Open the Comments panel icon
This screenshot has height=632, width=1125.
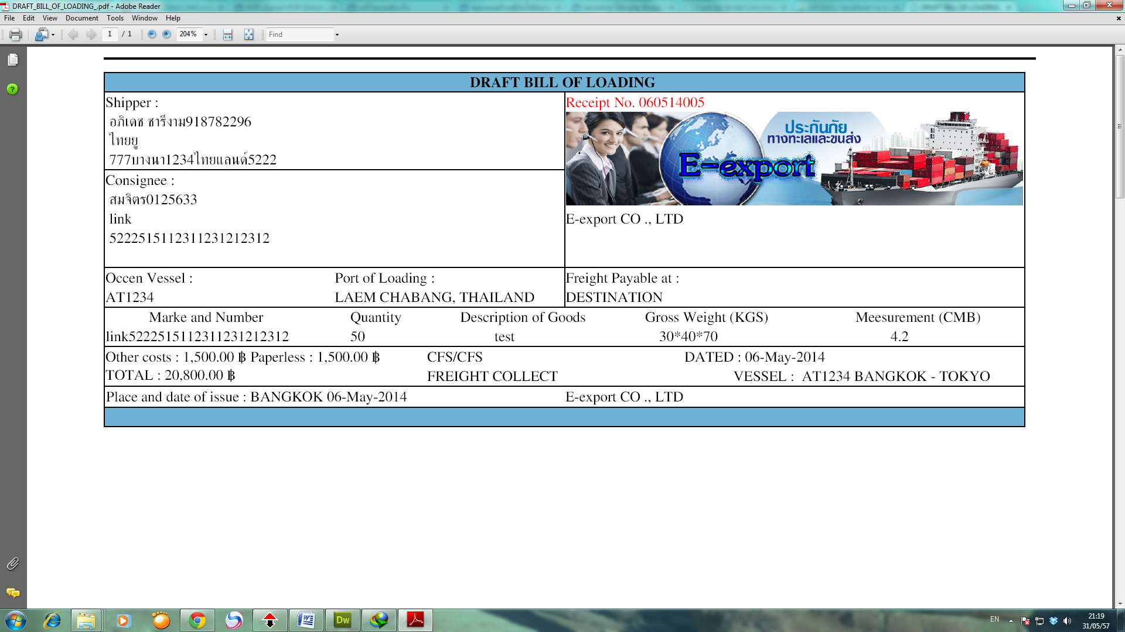[13, 593]
